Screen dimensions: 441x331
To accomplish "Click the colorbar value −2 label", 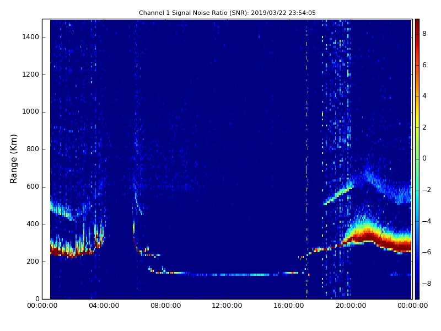I will point(427,190).
